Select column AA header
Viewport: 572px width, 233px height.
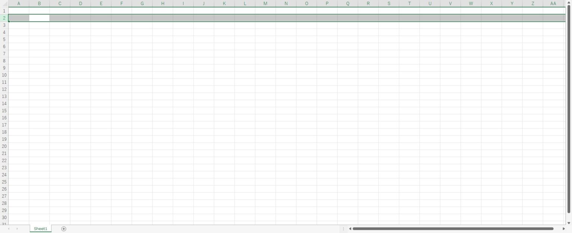click(553, 3)
